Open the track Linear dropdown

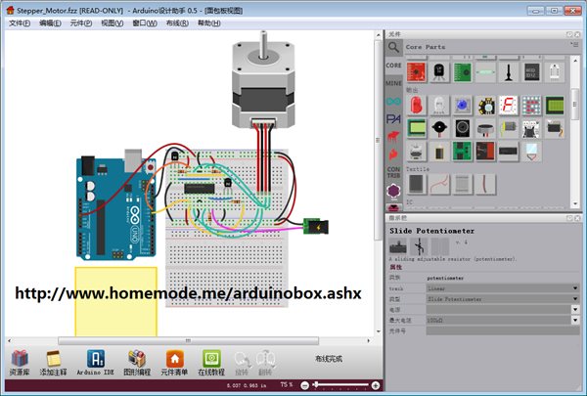(503, 288)
